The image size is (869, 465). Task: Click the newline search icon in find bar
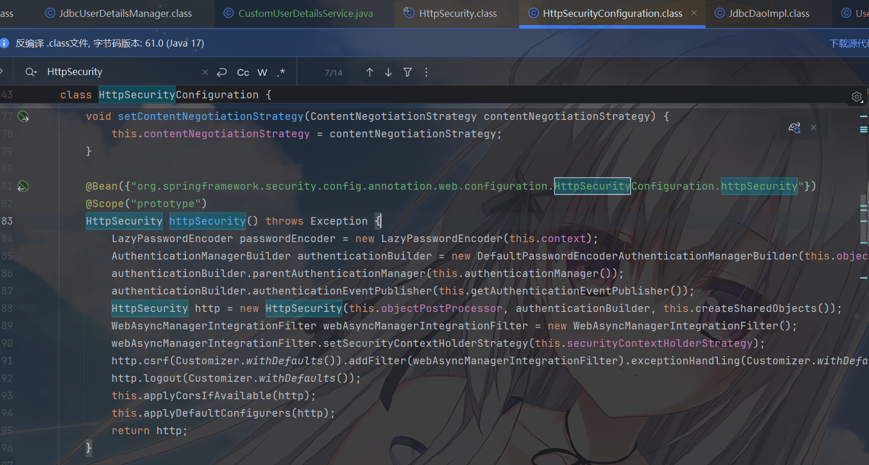pyautogui.click(x=222, y=72)
